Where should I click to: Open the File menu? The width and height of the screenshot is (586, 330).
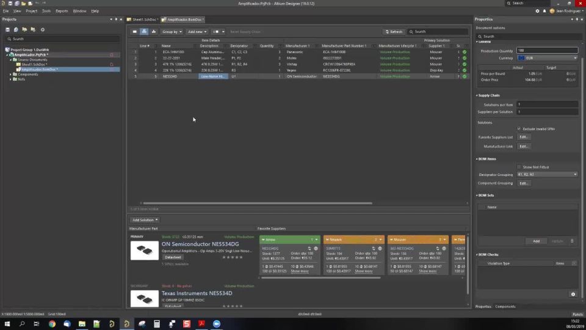pyautogui.click(x=5, y=11)
